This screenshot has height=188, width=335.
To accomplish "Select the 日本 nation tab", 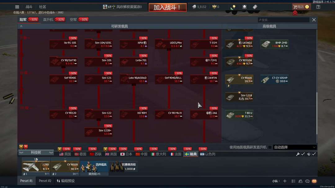I will click(126, 154).
